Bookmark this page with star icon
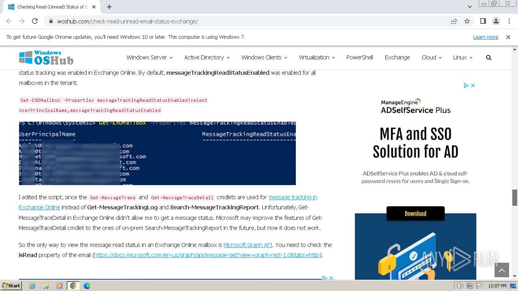 click(x=467, y=21)
